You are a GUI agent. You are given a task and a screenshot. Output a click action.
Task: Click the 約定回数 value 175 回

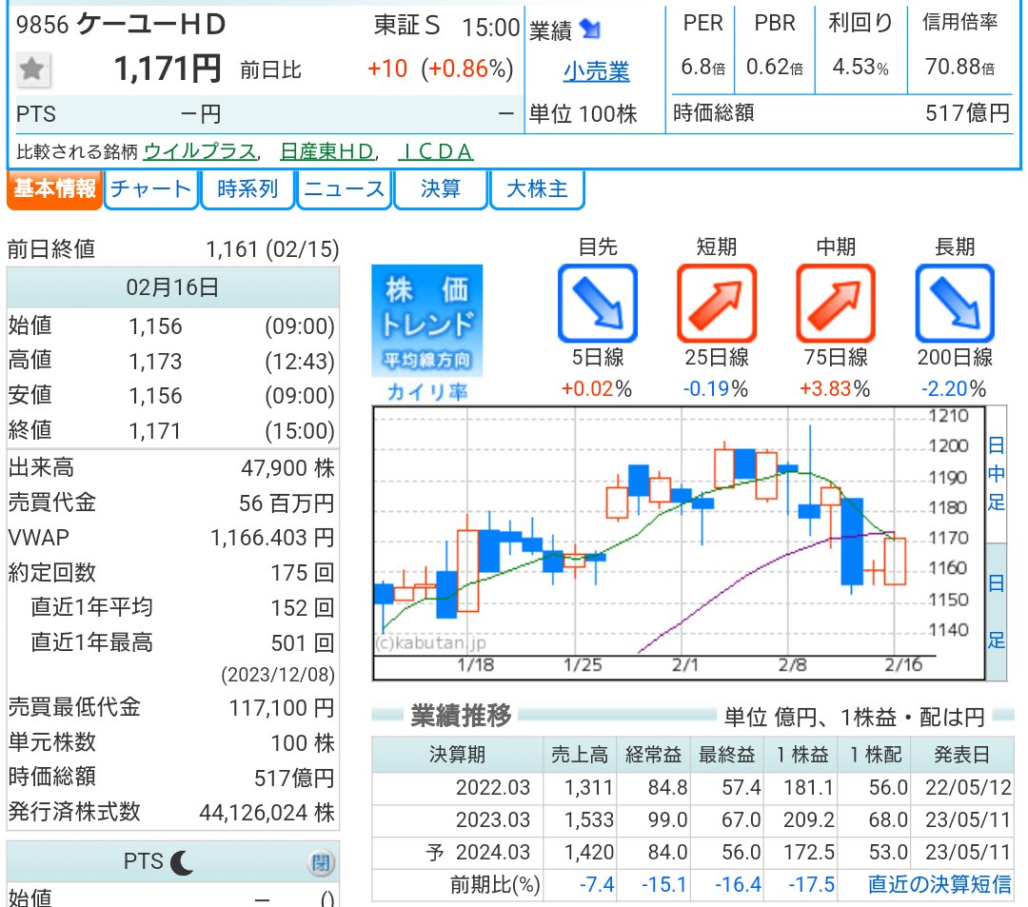pyautogui.click(x=303, y=573)
